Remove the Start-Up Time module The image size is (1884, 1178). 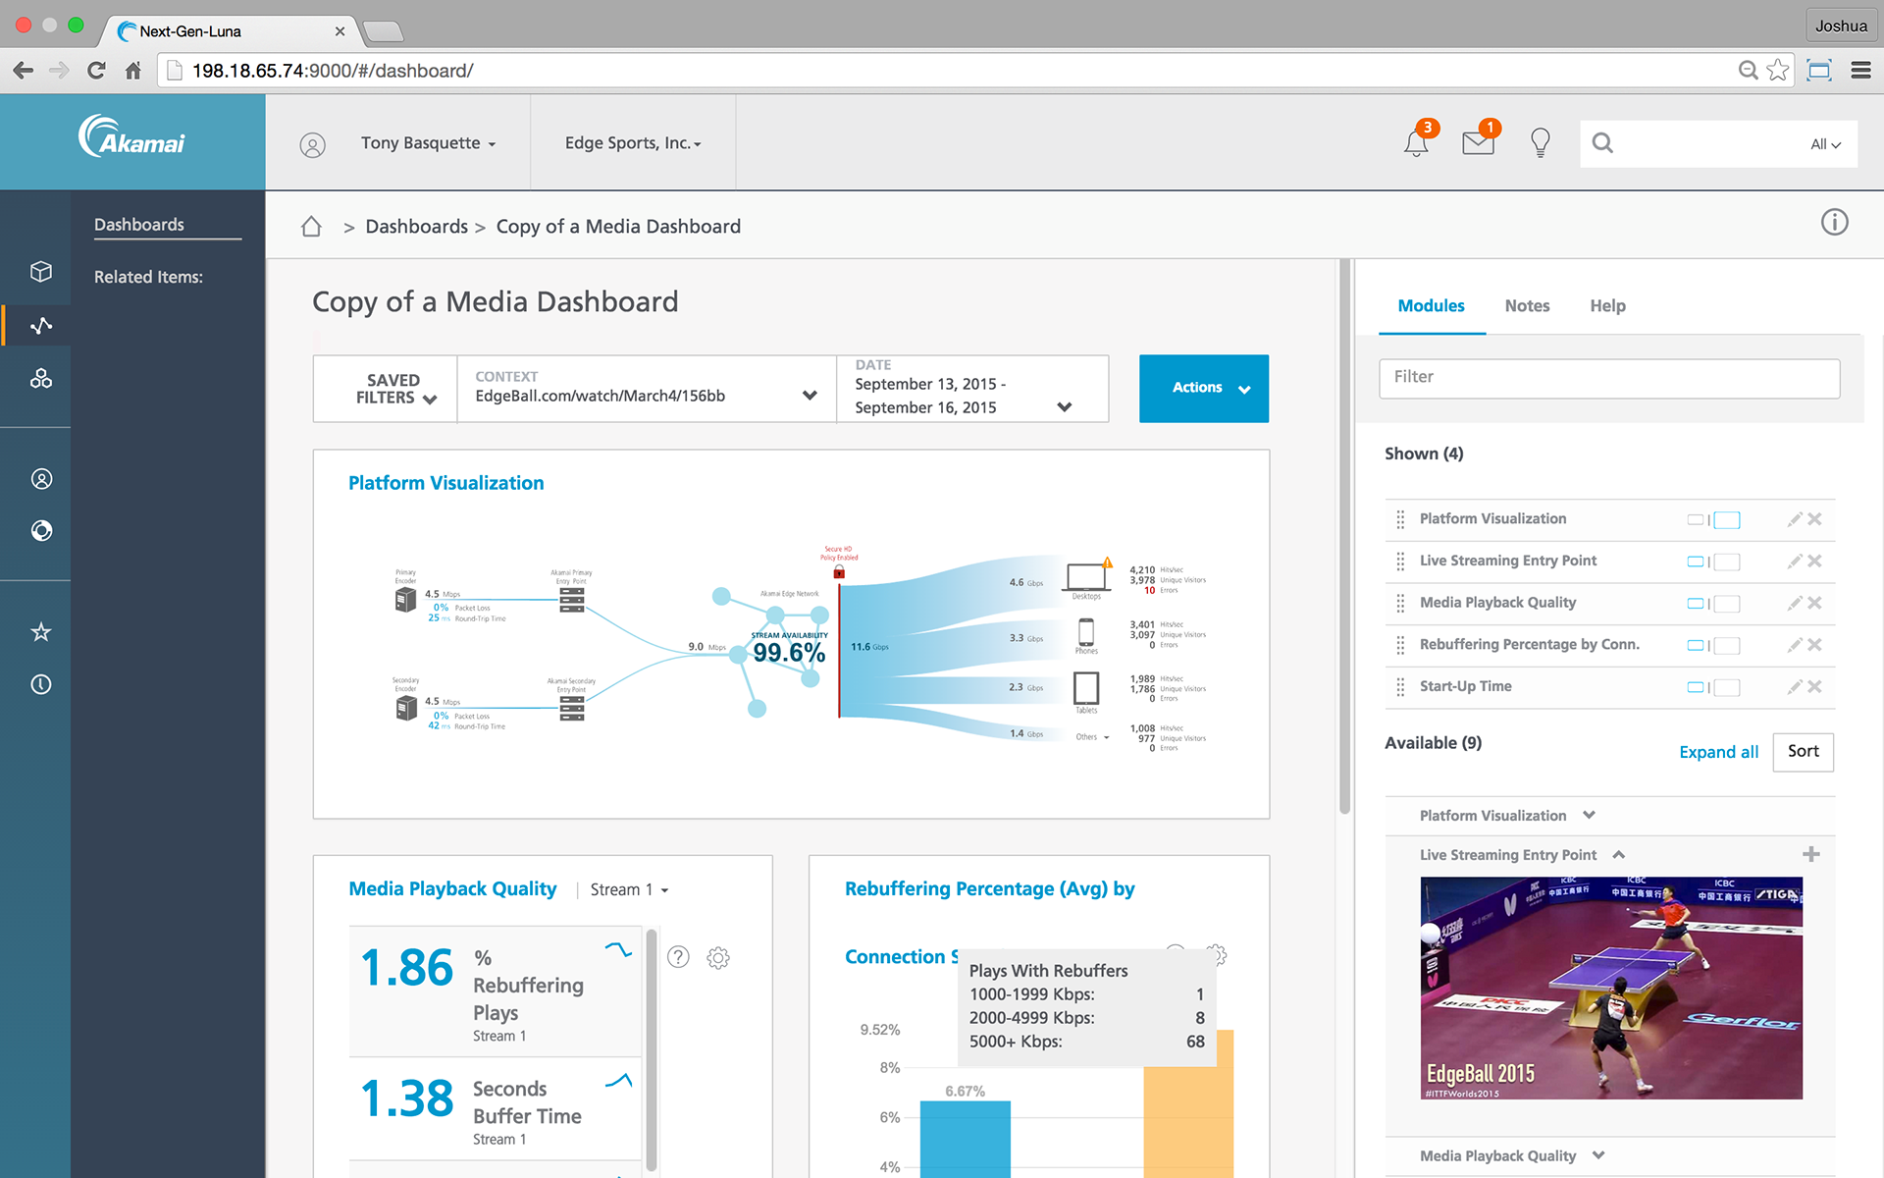coord(1815,687)
